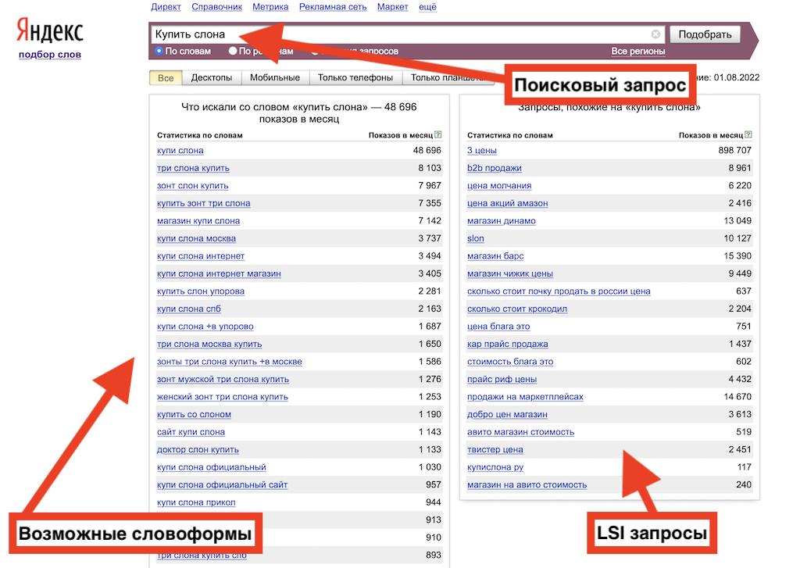Open the 'купи слона интернет' link
Image resolution: width=800 pixels, height=568 pixels.
201,256
